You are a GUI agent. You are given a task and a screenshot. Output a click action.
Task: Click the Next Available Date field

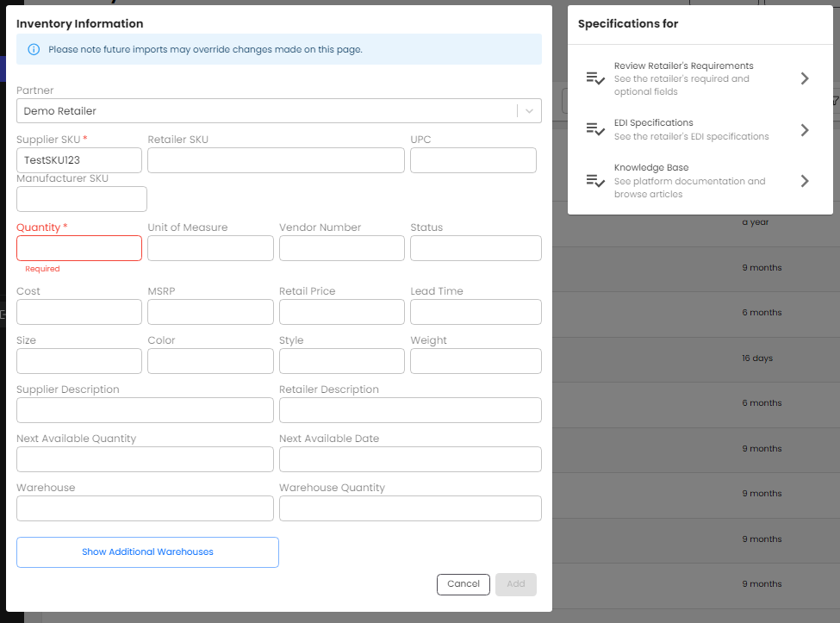tap(410, 459)
